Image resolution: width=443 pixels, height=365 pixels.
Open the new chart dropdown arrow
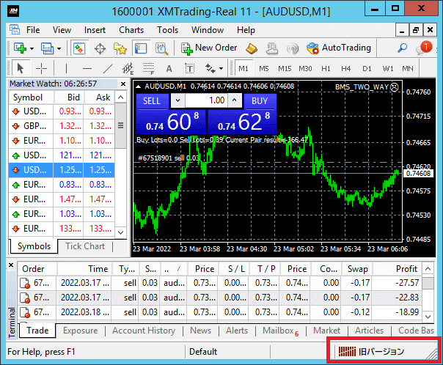(30, 48)
